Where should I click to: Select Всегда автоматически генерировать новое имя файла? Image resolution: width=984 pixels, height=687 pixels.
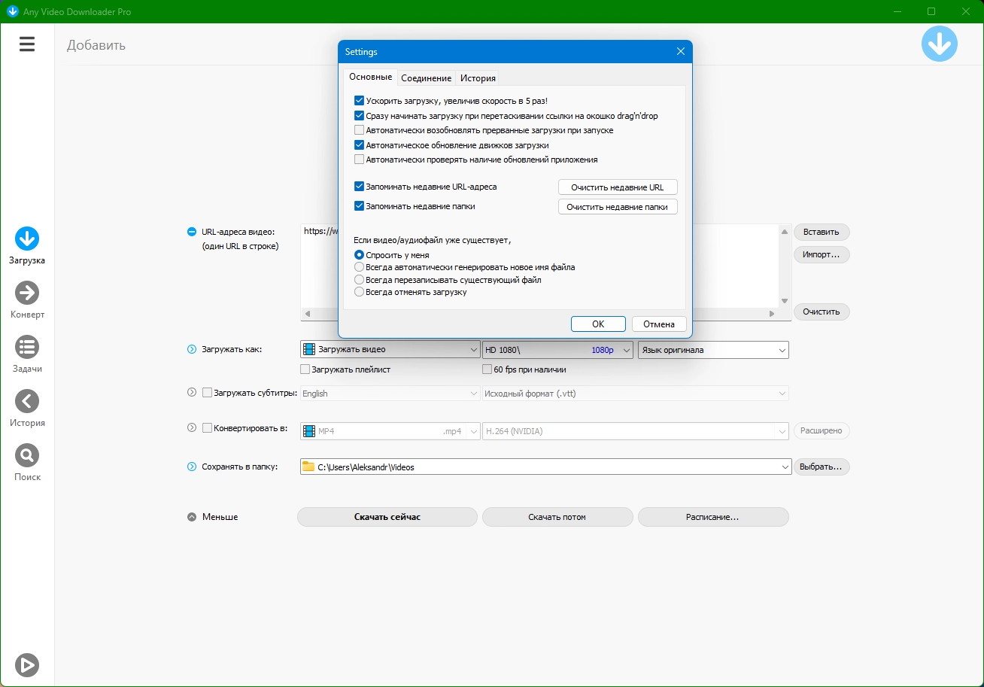pyautogui.click(x=359, y=267)
